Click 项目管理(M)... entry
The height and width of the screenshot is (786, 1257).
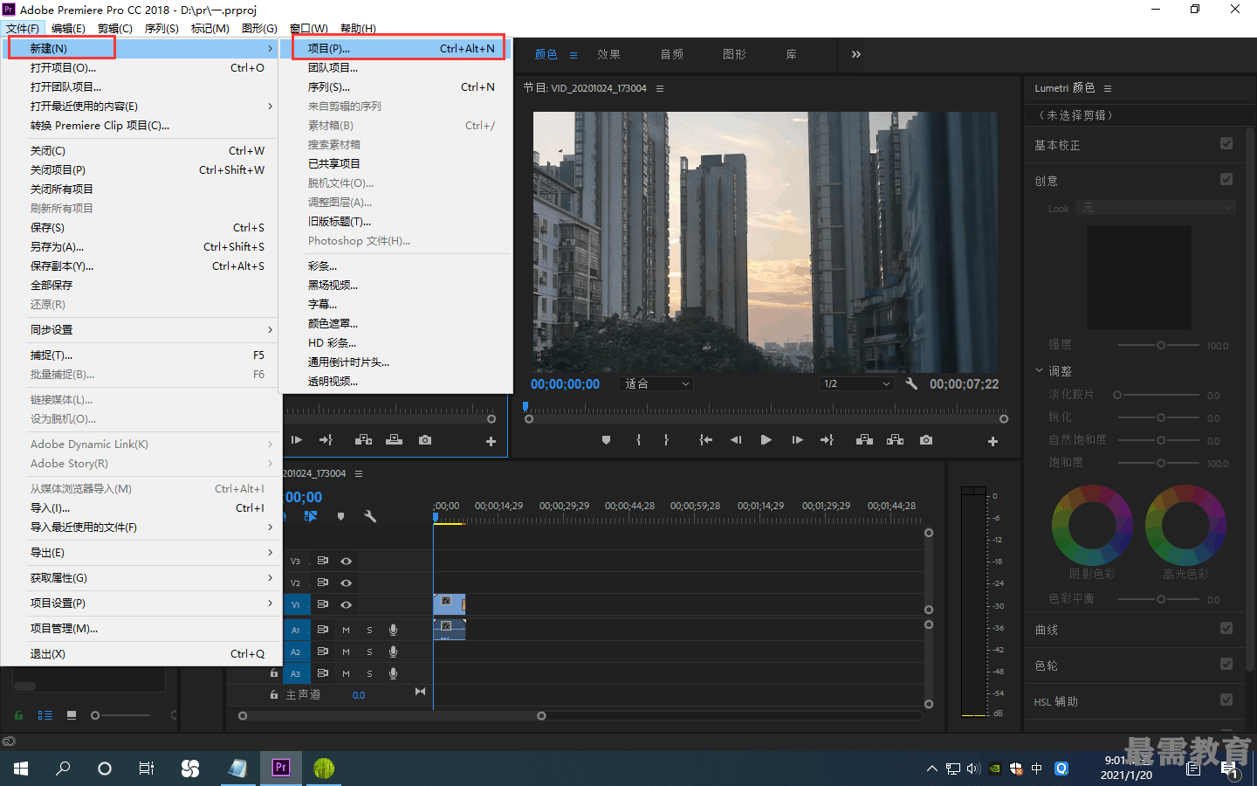(x=141, y=629)
